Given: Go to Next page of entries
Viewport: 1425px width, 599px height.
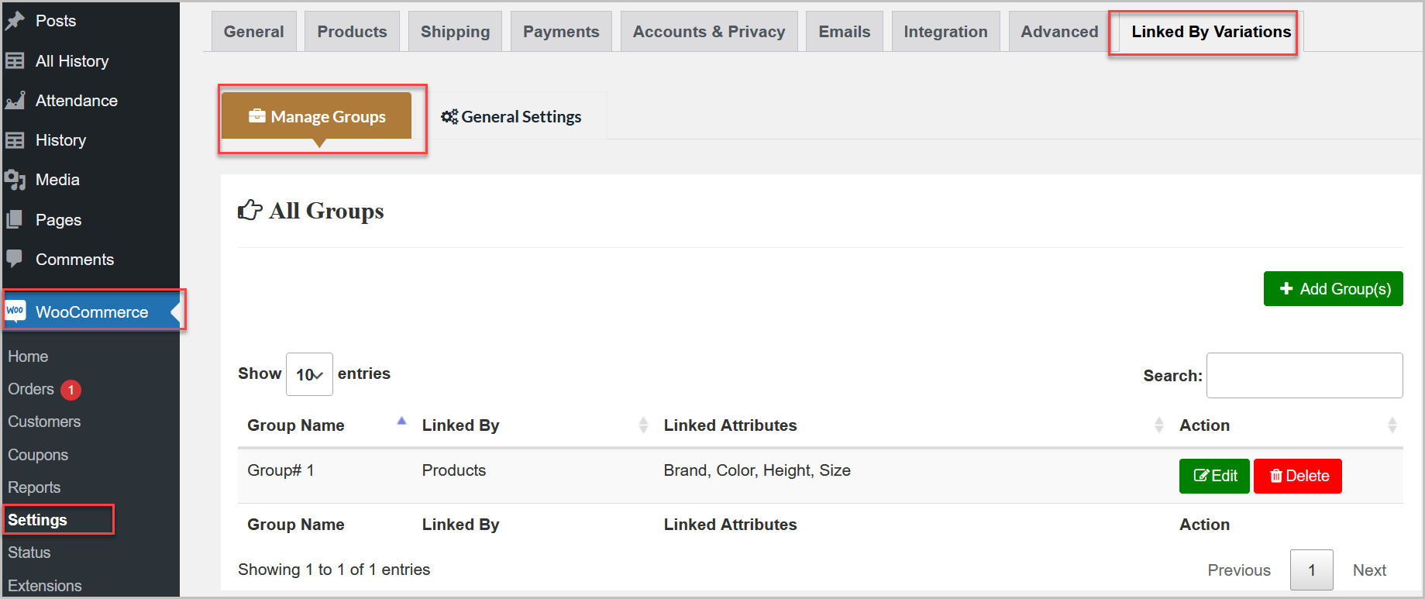Looking at the screenshot, I should click(x=1369, y=570).
